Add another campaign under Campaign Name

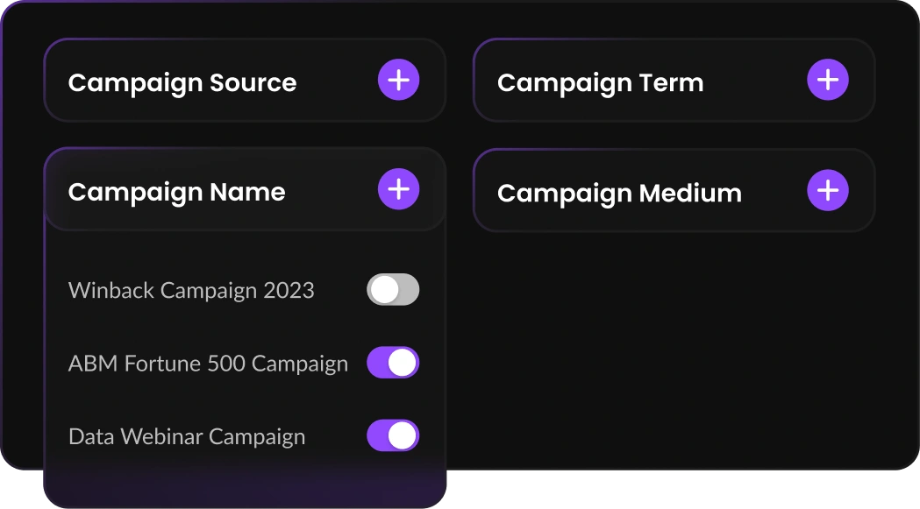(398, 189)
